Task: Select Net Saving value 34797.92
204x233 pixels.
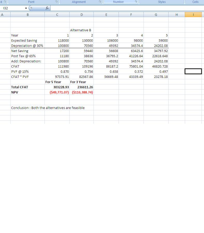Action: (156, 51)
